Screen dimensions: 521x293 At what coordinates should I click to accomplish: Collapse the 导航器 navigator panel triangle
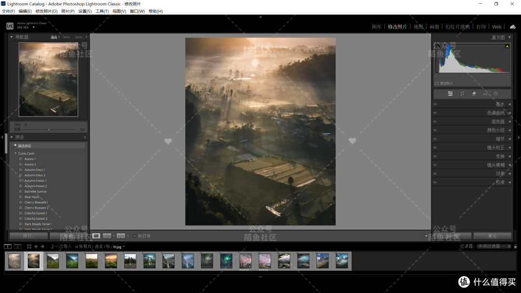point(12,37)
